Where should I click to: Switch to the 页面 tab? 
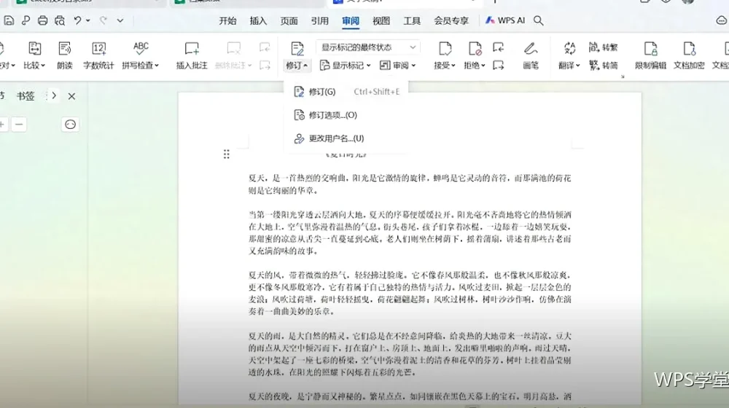[289, 21]
